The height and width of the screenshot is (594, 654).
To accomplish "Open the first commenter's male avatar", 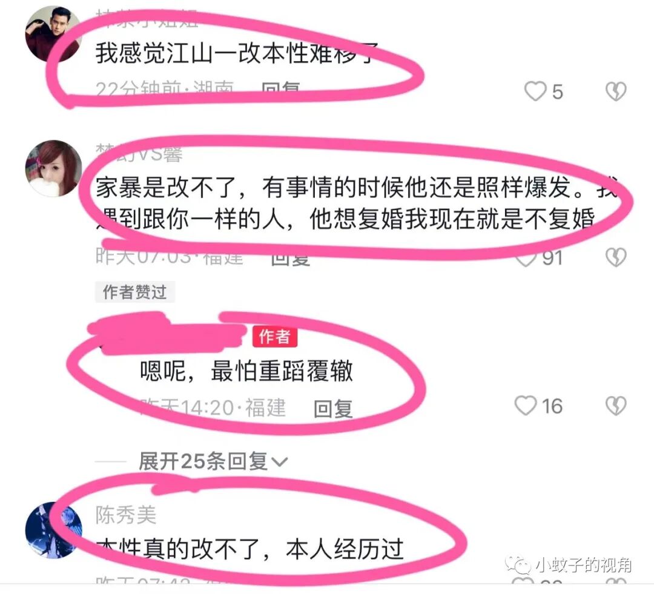I will [53, 34].
